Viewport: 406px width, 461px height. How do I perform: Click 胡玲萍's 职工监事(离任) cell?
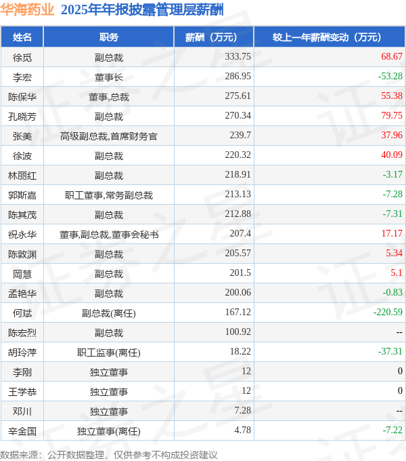click(109, 353)
